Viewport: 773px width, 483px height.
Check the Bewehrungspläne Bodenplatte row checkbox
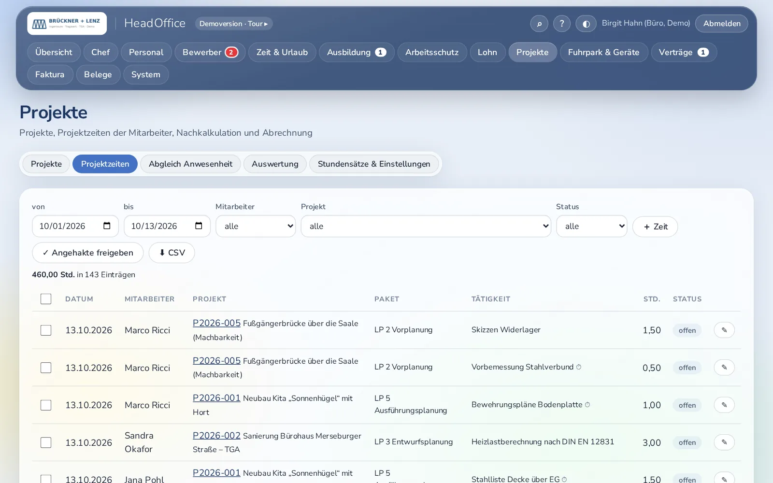click(x=46, y=405)
